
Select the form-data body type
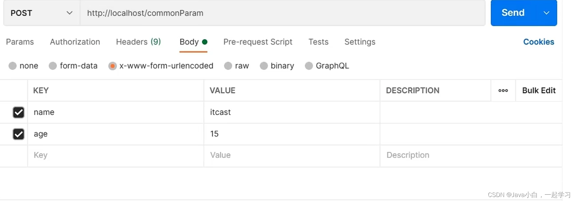(x=53, y=66)
